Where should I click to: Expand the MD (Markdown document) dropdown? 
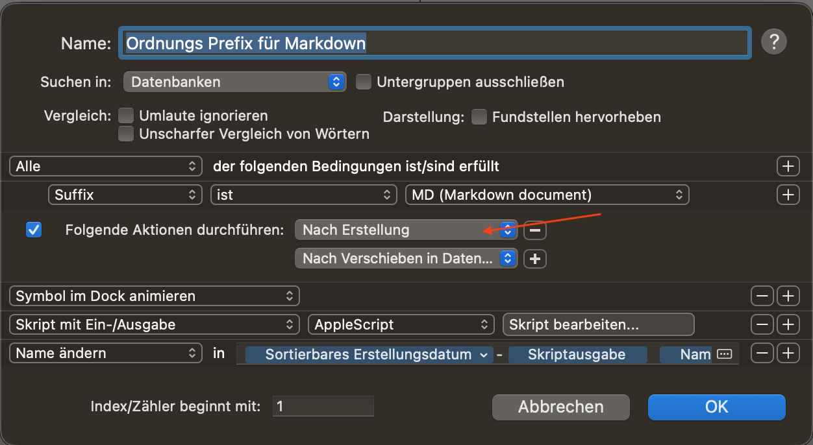tap(546, 194)
